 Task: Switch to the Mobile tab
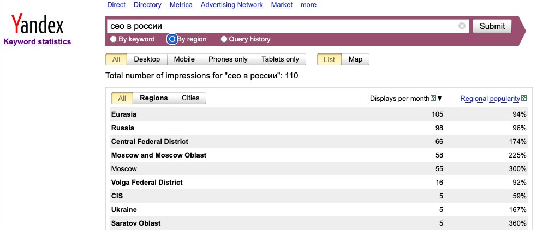click(184, 59)
